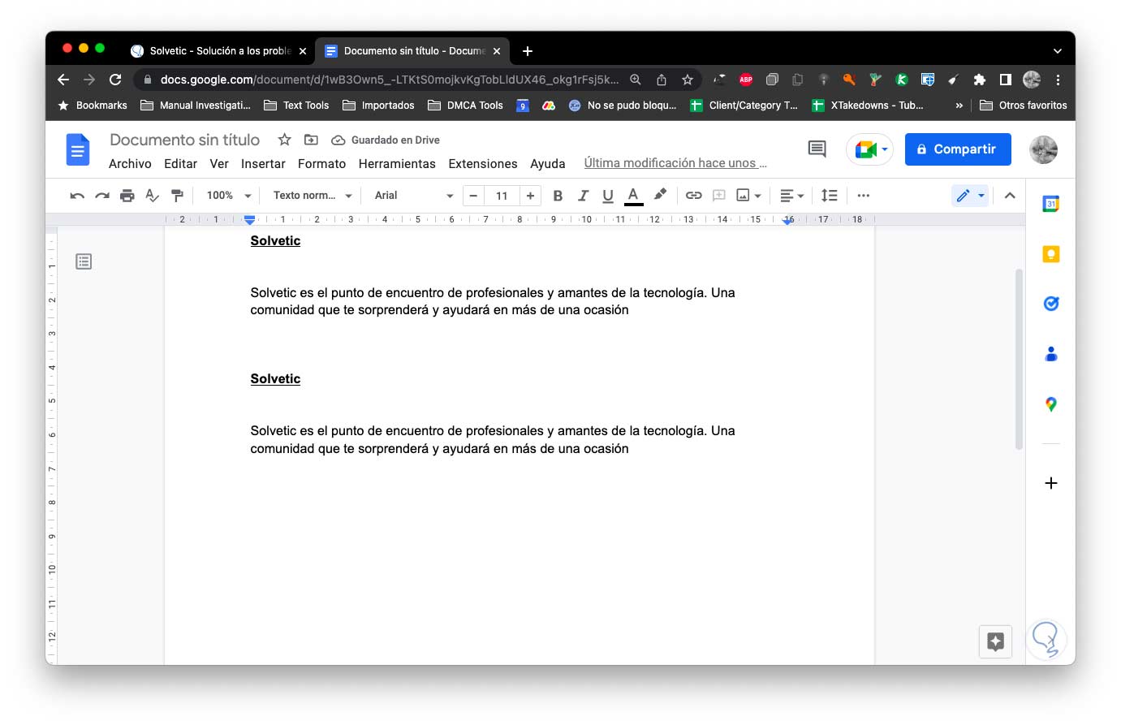
Task: Show the document outline icon
Action: [84, 261]
